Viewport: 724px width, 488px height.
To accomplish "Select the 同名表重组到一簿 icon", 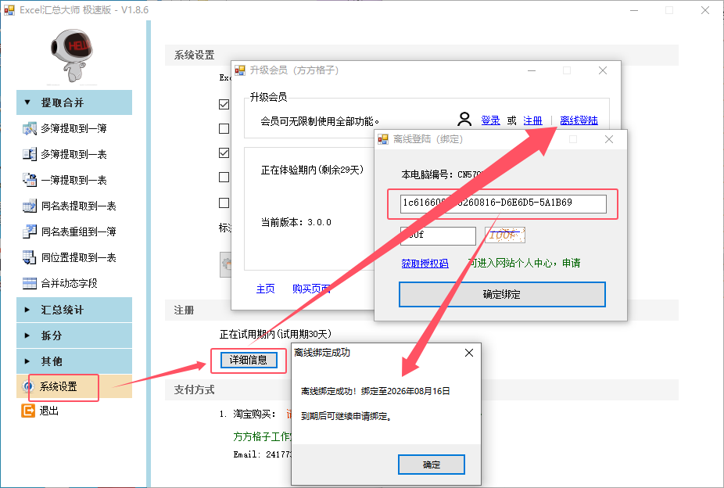I will 30,231.
